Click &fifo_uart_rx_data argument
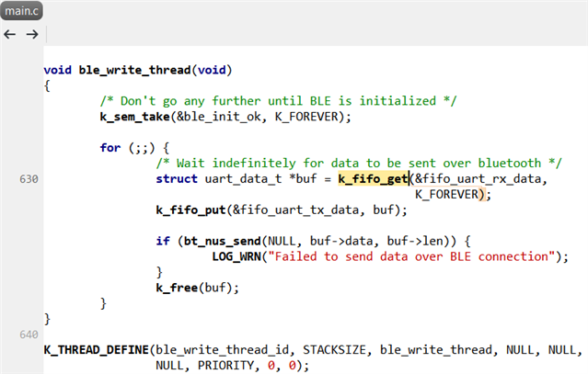Screen dimensions: 588x374 [478, 179]
